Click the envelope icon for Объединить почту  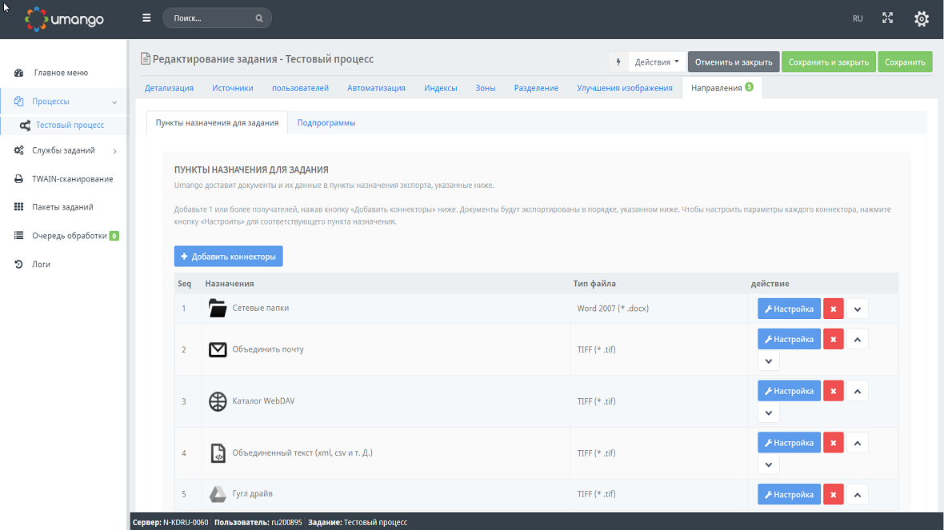point(217,349)
